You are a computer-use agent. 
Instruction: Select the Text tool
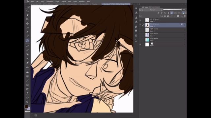coord(27,93)
